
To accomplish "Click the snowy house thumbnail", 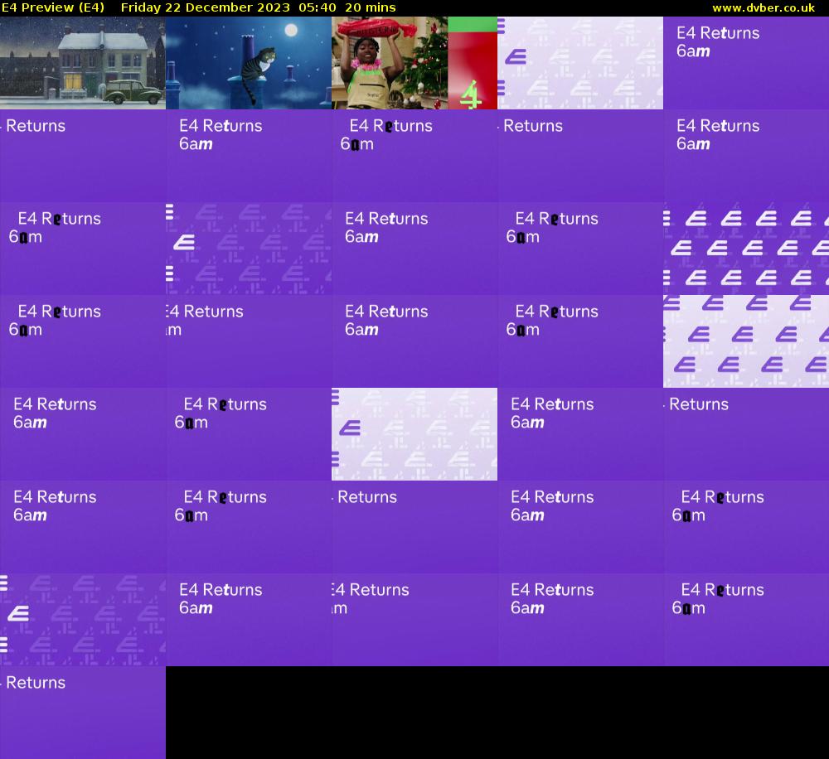I will [82, 63].
